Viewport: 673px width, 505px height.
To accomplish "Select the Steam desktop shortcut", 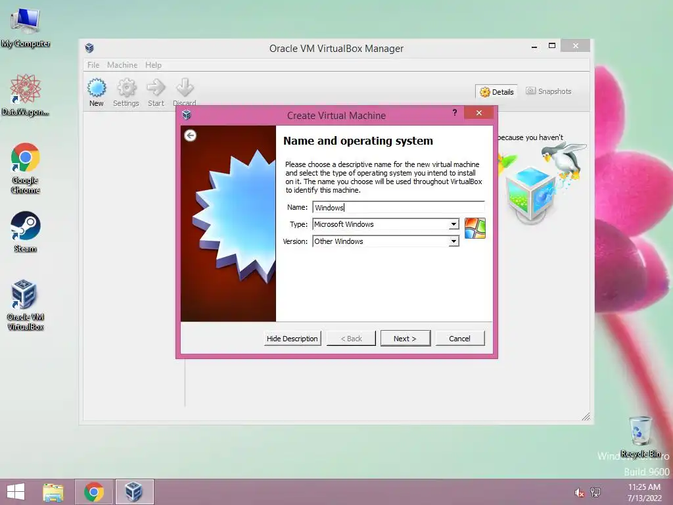I will 26,231.
